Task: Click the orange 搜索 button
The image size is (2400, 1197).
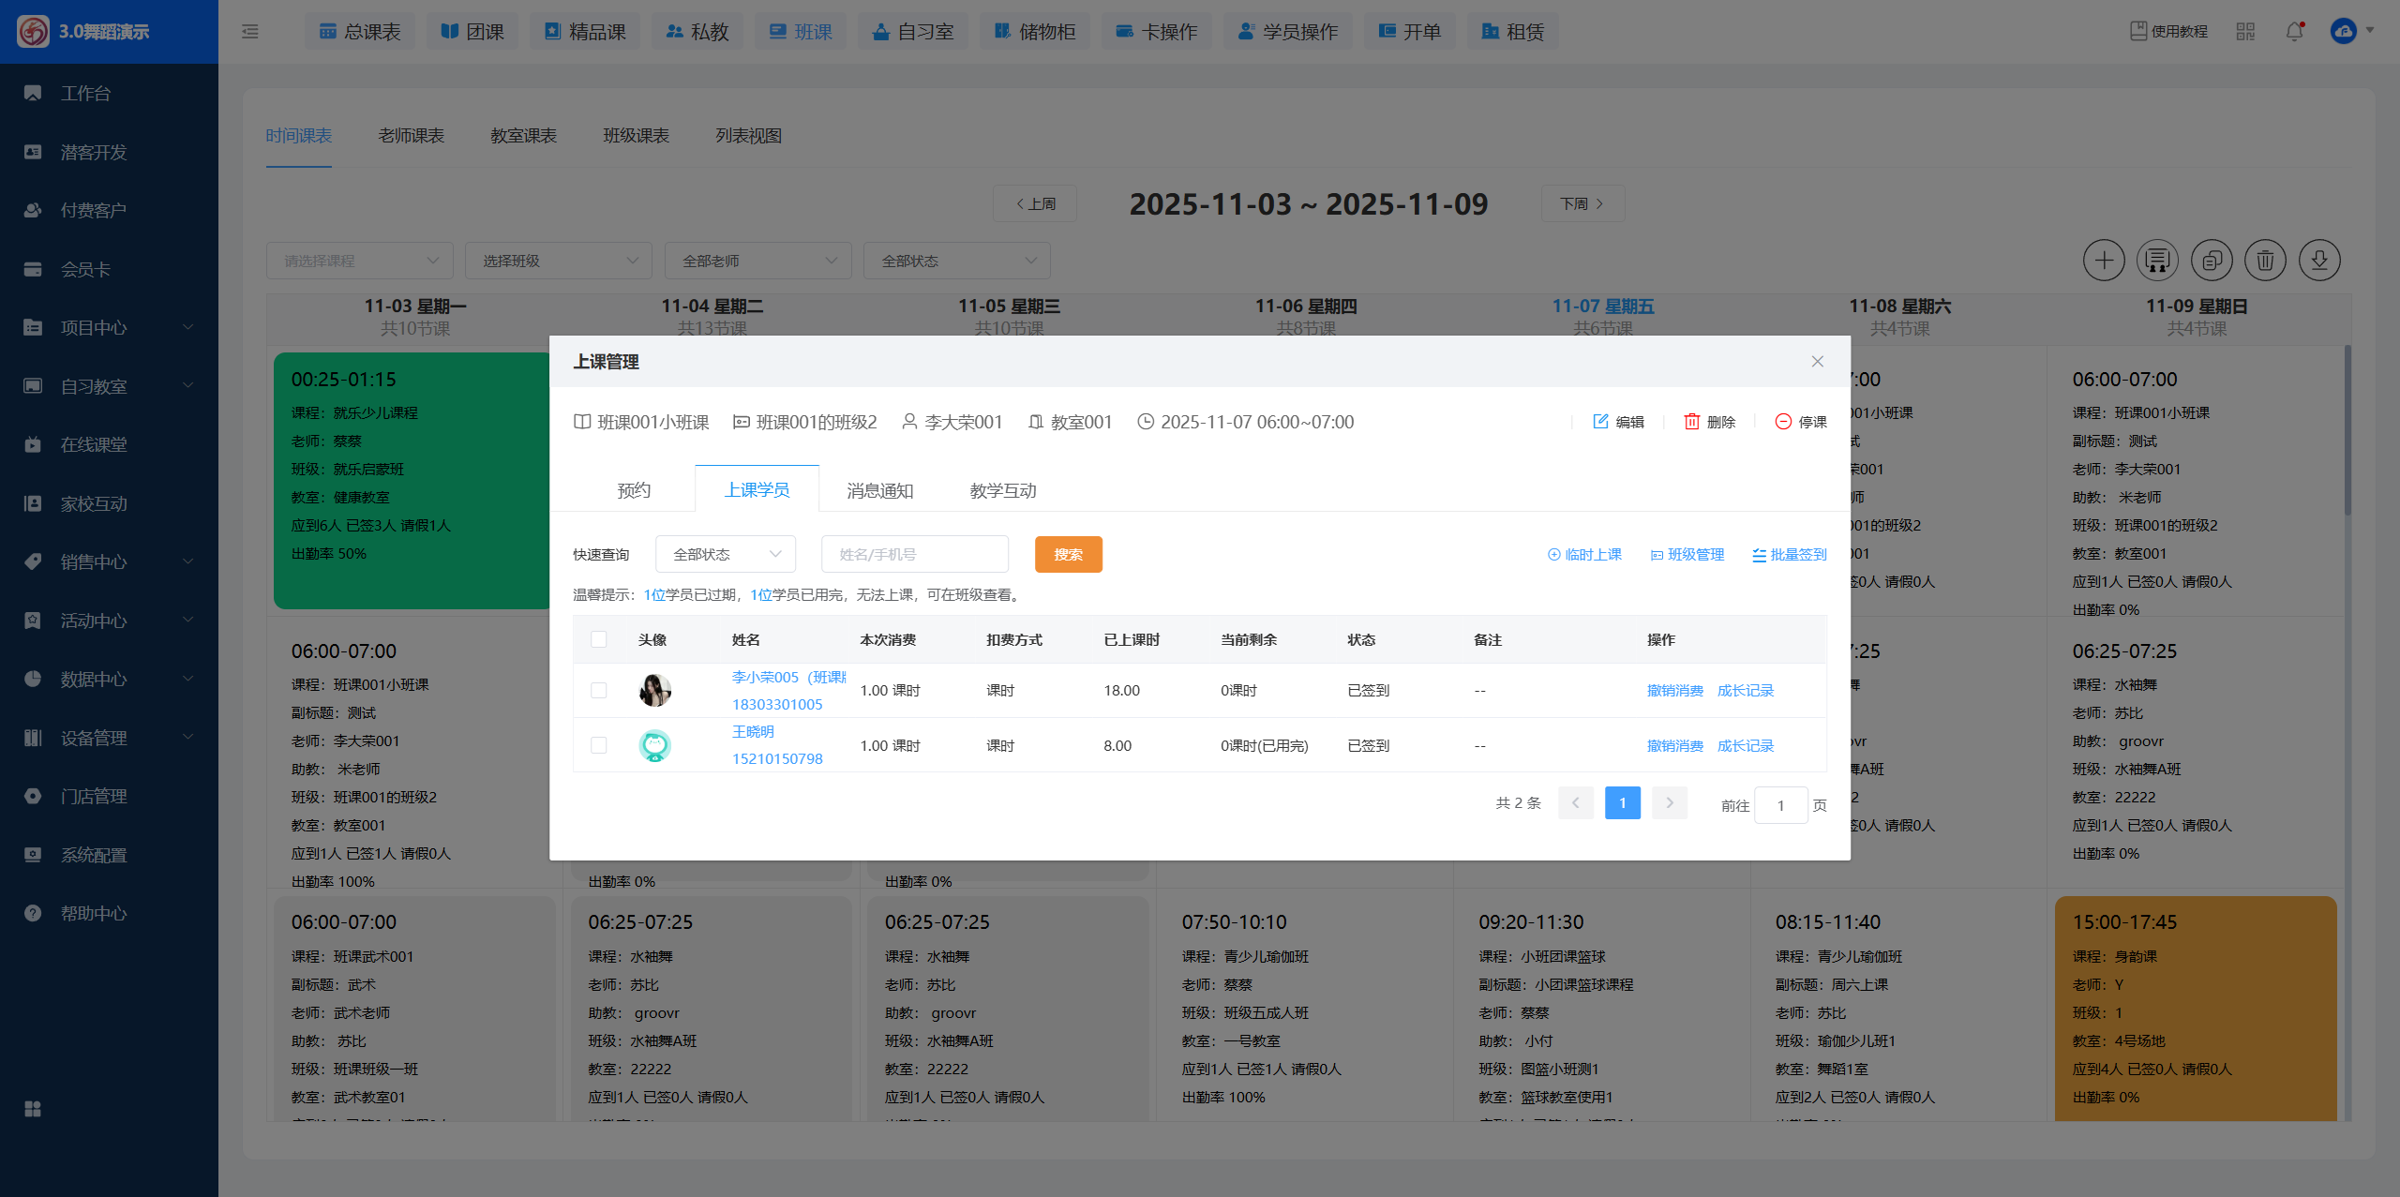Action: (1068, 554)
